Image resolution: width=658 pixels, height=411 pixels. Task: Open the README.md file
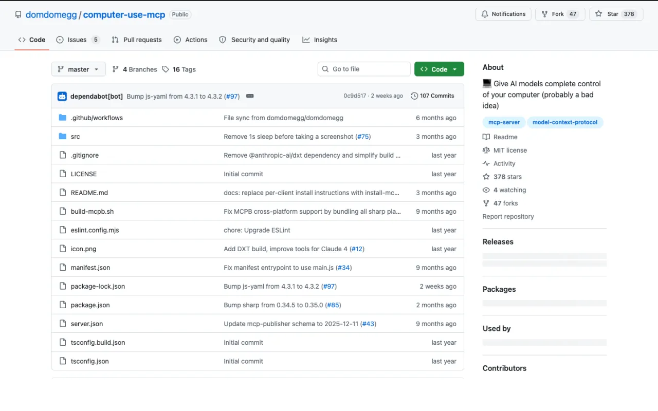pyautogui.click(x=89, y=193)
